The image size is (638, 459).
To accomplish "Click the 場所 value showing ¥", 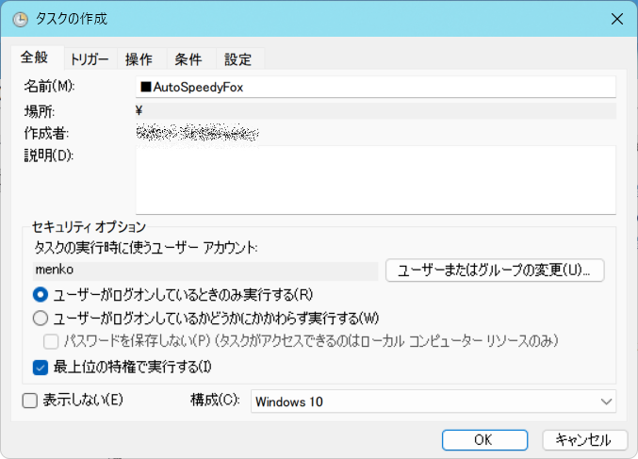I will point(376,110).
